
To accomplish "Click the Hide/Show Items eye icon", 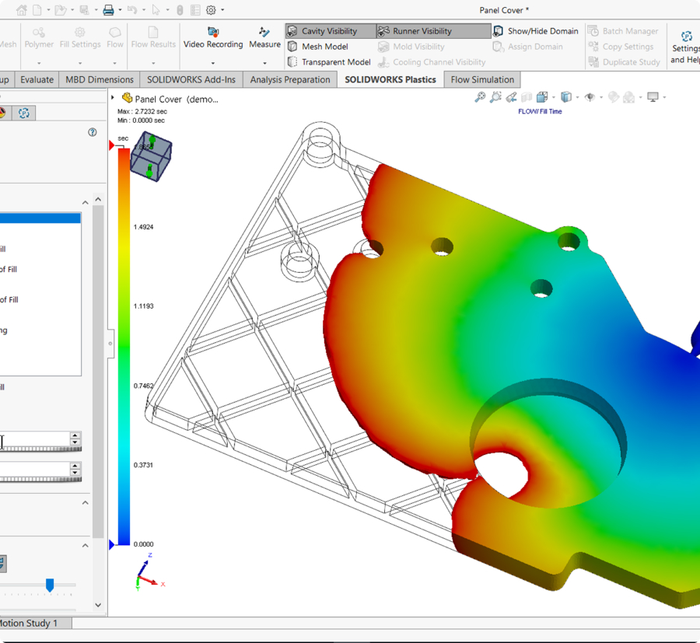I will [x=590, y=97].
